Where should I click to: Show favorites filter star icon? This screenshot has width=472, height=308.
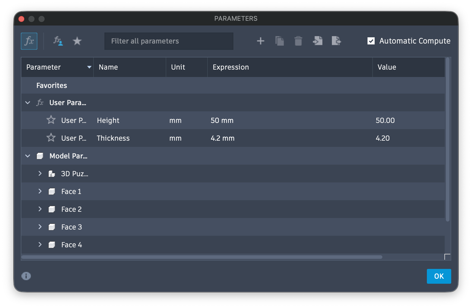pyautogui.click(x=77, y=41)
